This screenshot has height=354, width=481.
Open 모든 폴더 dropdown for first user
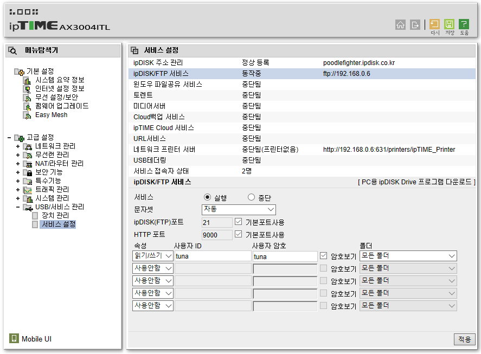(x=408, y=256)
